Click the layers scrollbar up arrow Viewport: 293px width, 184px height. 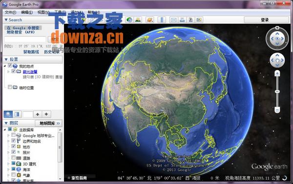click(x=60, y=130)
